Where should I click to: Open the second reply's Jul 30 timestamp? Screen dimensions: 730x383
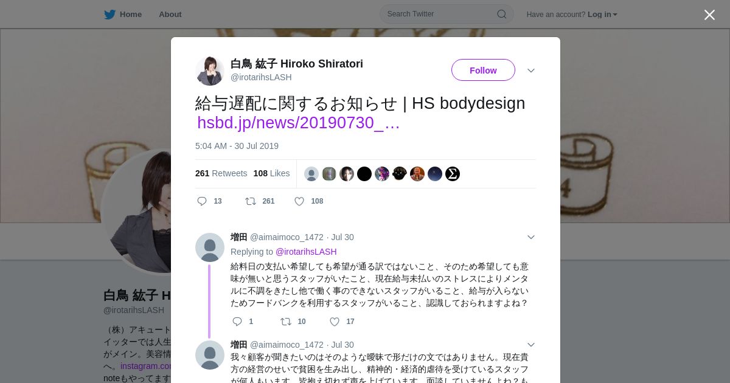[x=342, y=345]
